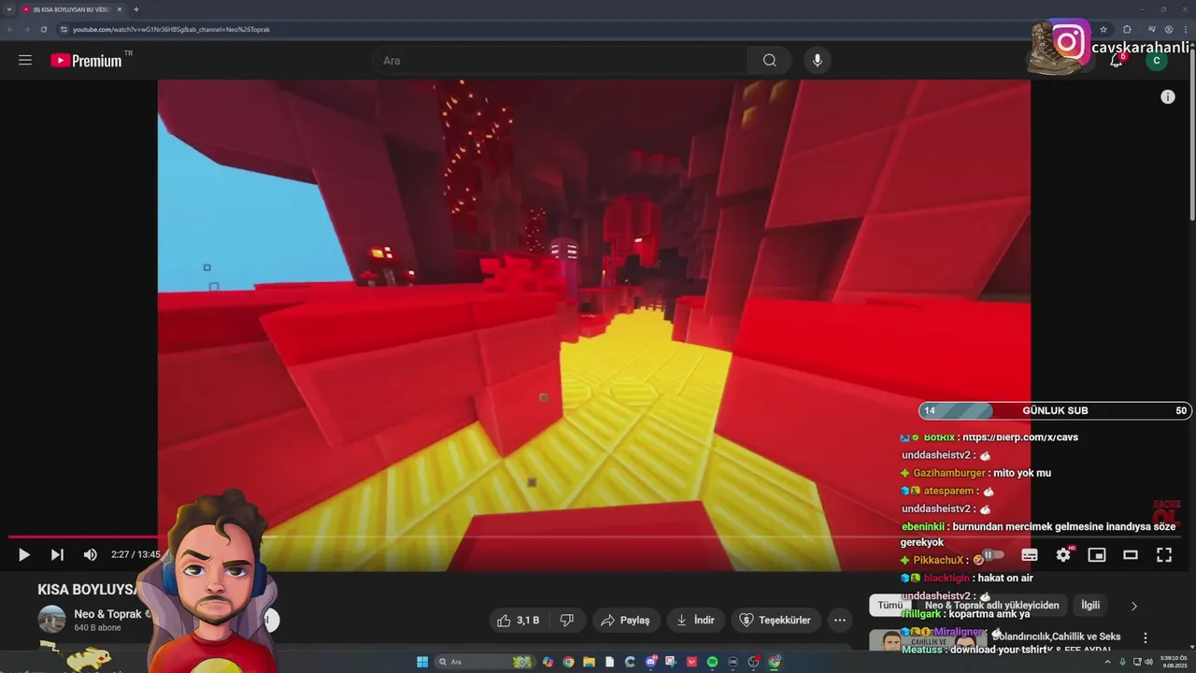The height and width of the screenshot is (673, 1196).
Task: Open the account avatar menu
Action: pos(1157,61)
